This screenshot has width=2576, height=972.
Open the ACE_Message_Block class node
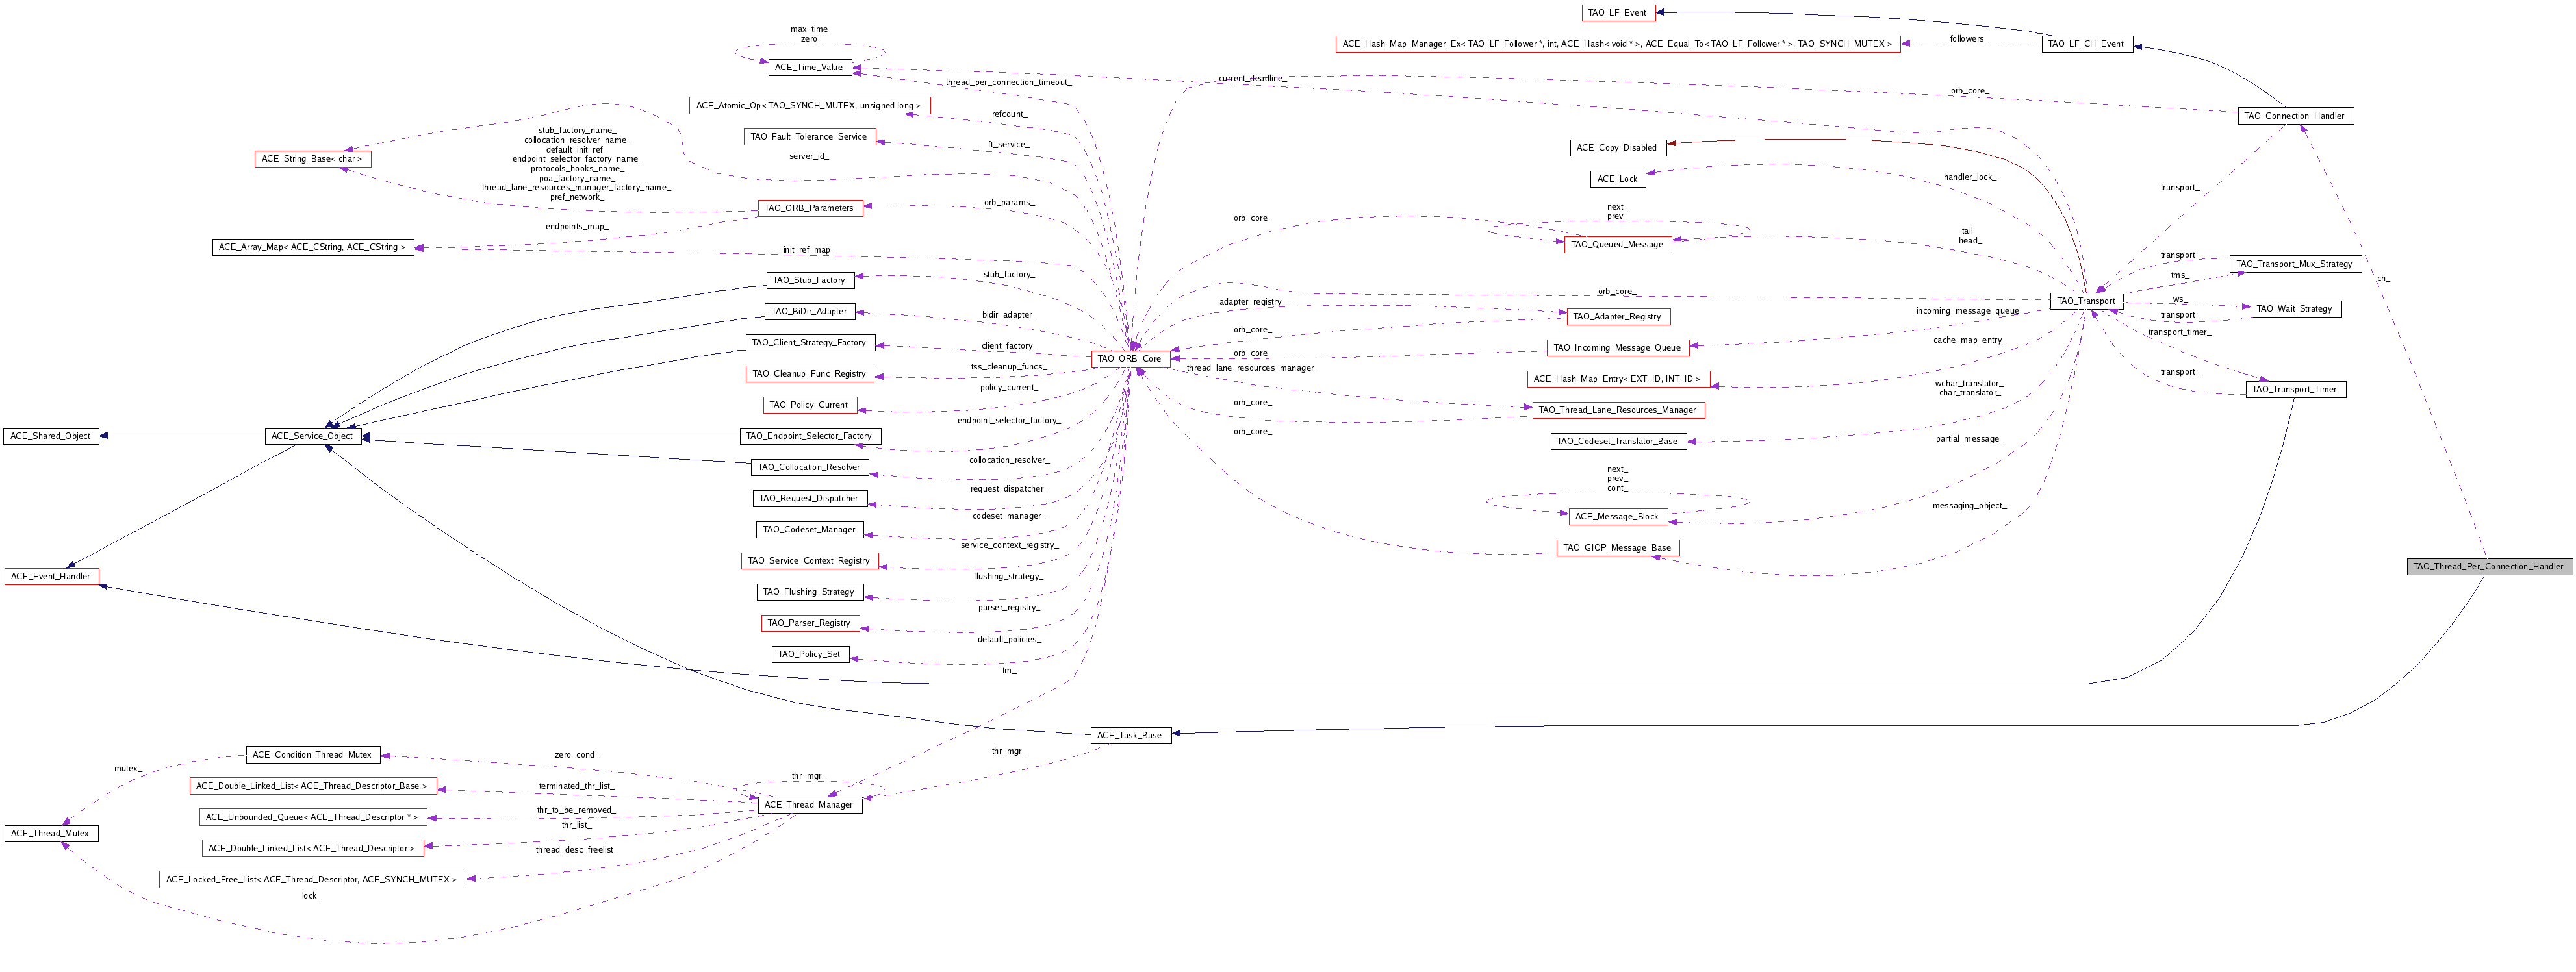coord(1617,516)
